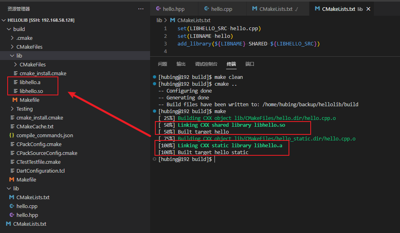Click file icon of lib cmake_install.cmake
Viewport: 400px width, 233px height.
point(16,73)
